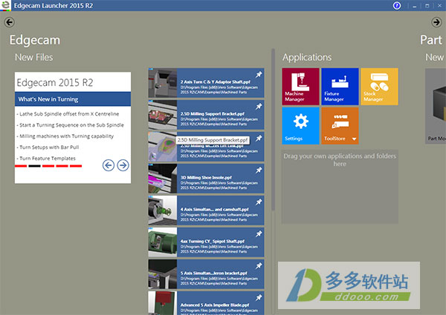
Task: Click the Edgecam 2015 R2 card title
Action: click(x=55, y=82)
